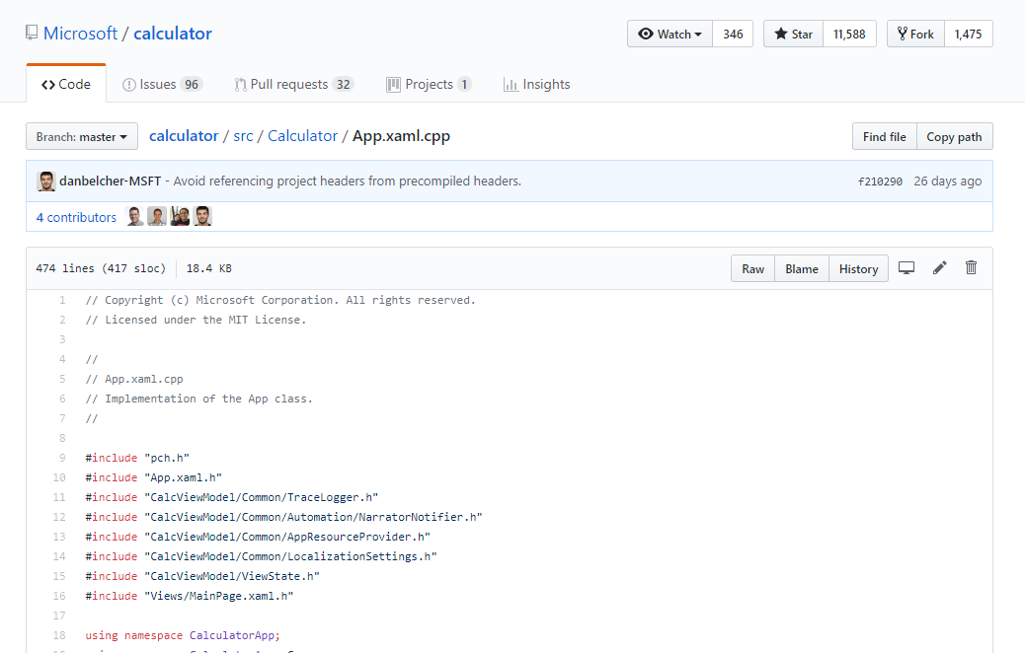
Task: Click "Views/MainPage.xaml.h" include text
Action: [x=218, y=596]
